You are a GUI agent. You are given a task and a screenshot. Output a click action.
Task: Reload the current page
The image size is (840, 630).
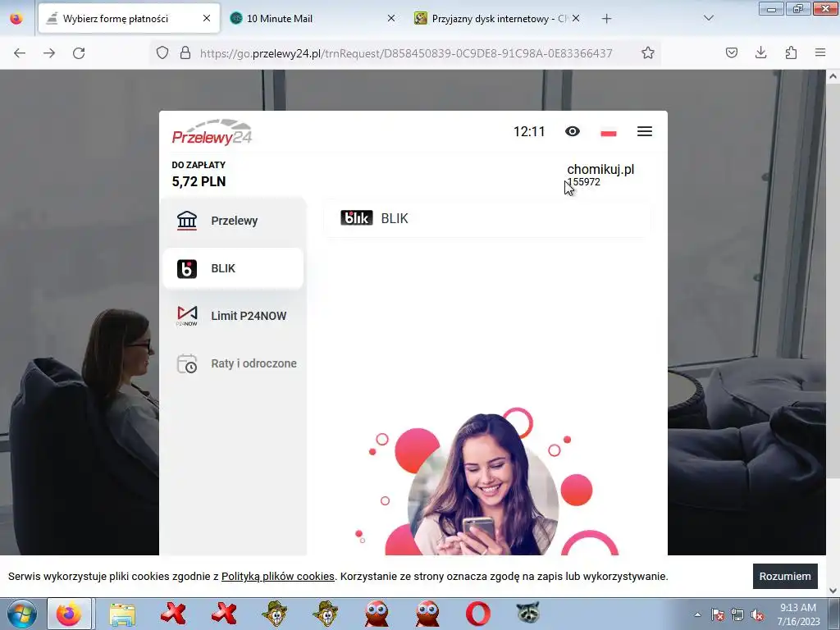click(79, 53)
